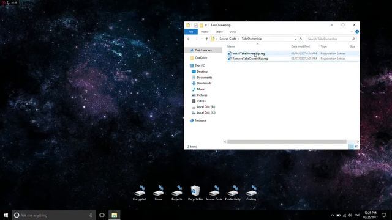Switch to large icons view in status bar

click(356, 147)
